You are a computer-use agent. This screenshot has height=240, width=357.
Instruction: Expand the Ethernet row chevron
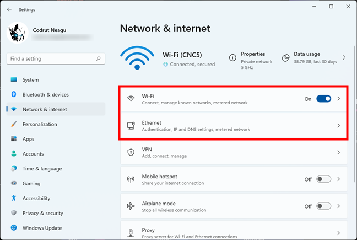(x=339, y=126)
